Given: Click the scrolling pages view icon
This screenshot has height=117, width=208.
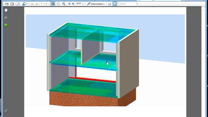Looking at the screenshot, I should 110,4.
